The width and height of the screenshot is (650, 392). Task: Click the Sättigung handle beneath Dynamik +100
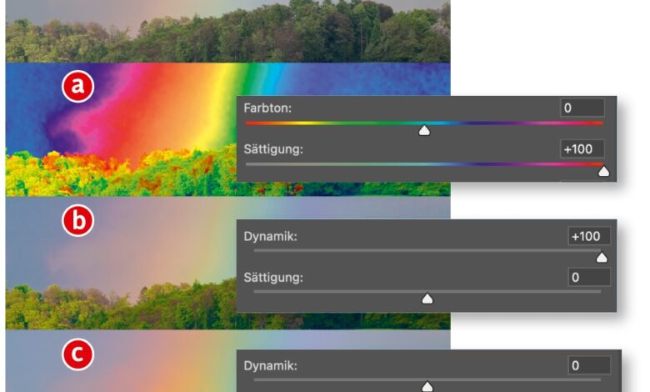point(427,299)
